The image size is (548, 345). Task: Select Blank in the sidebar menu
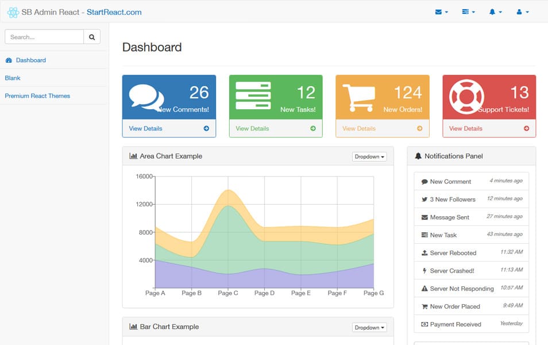click(13, 78)
